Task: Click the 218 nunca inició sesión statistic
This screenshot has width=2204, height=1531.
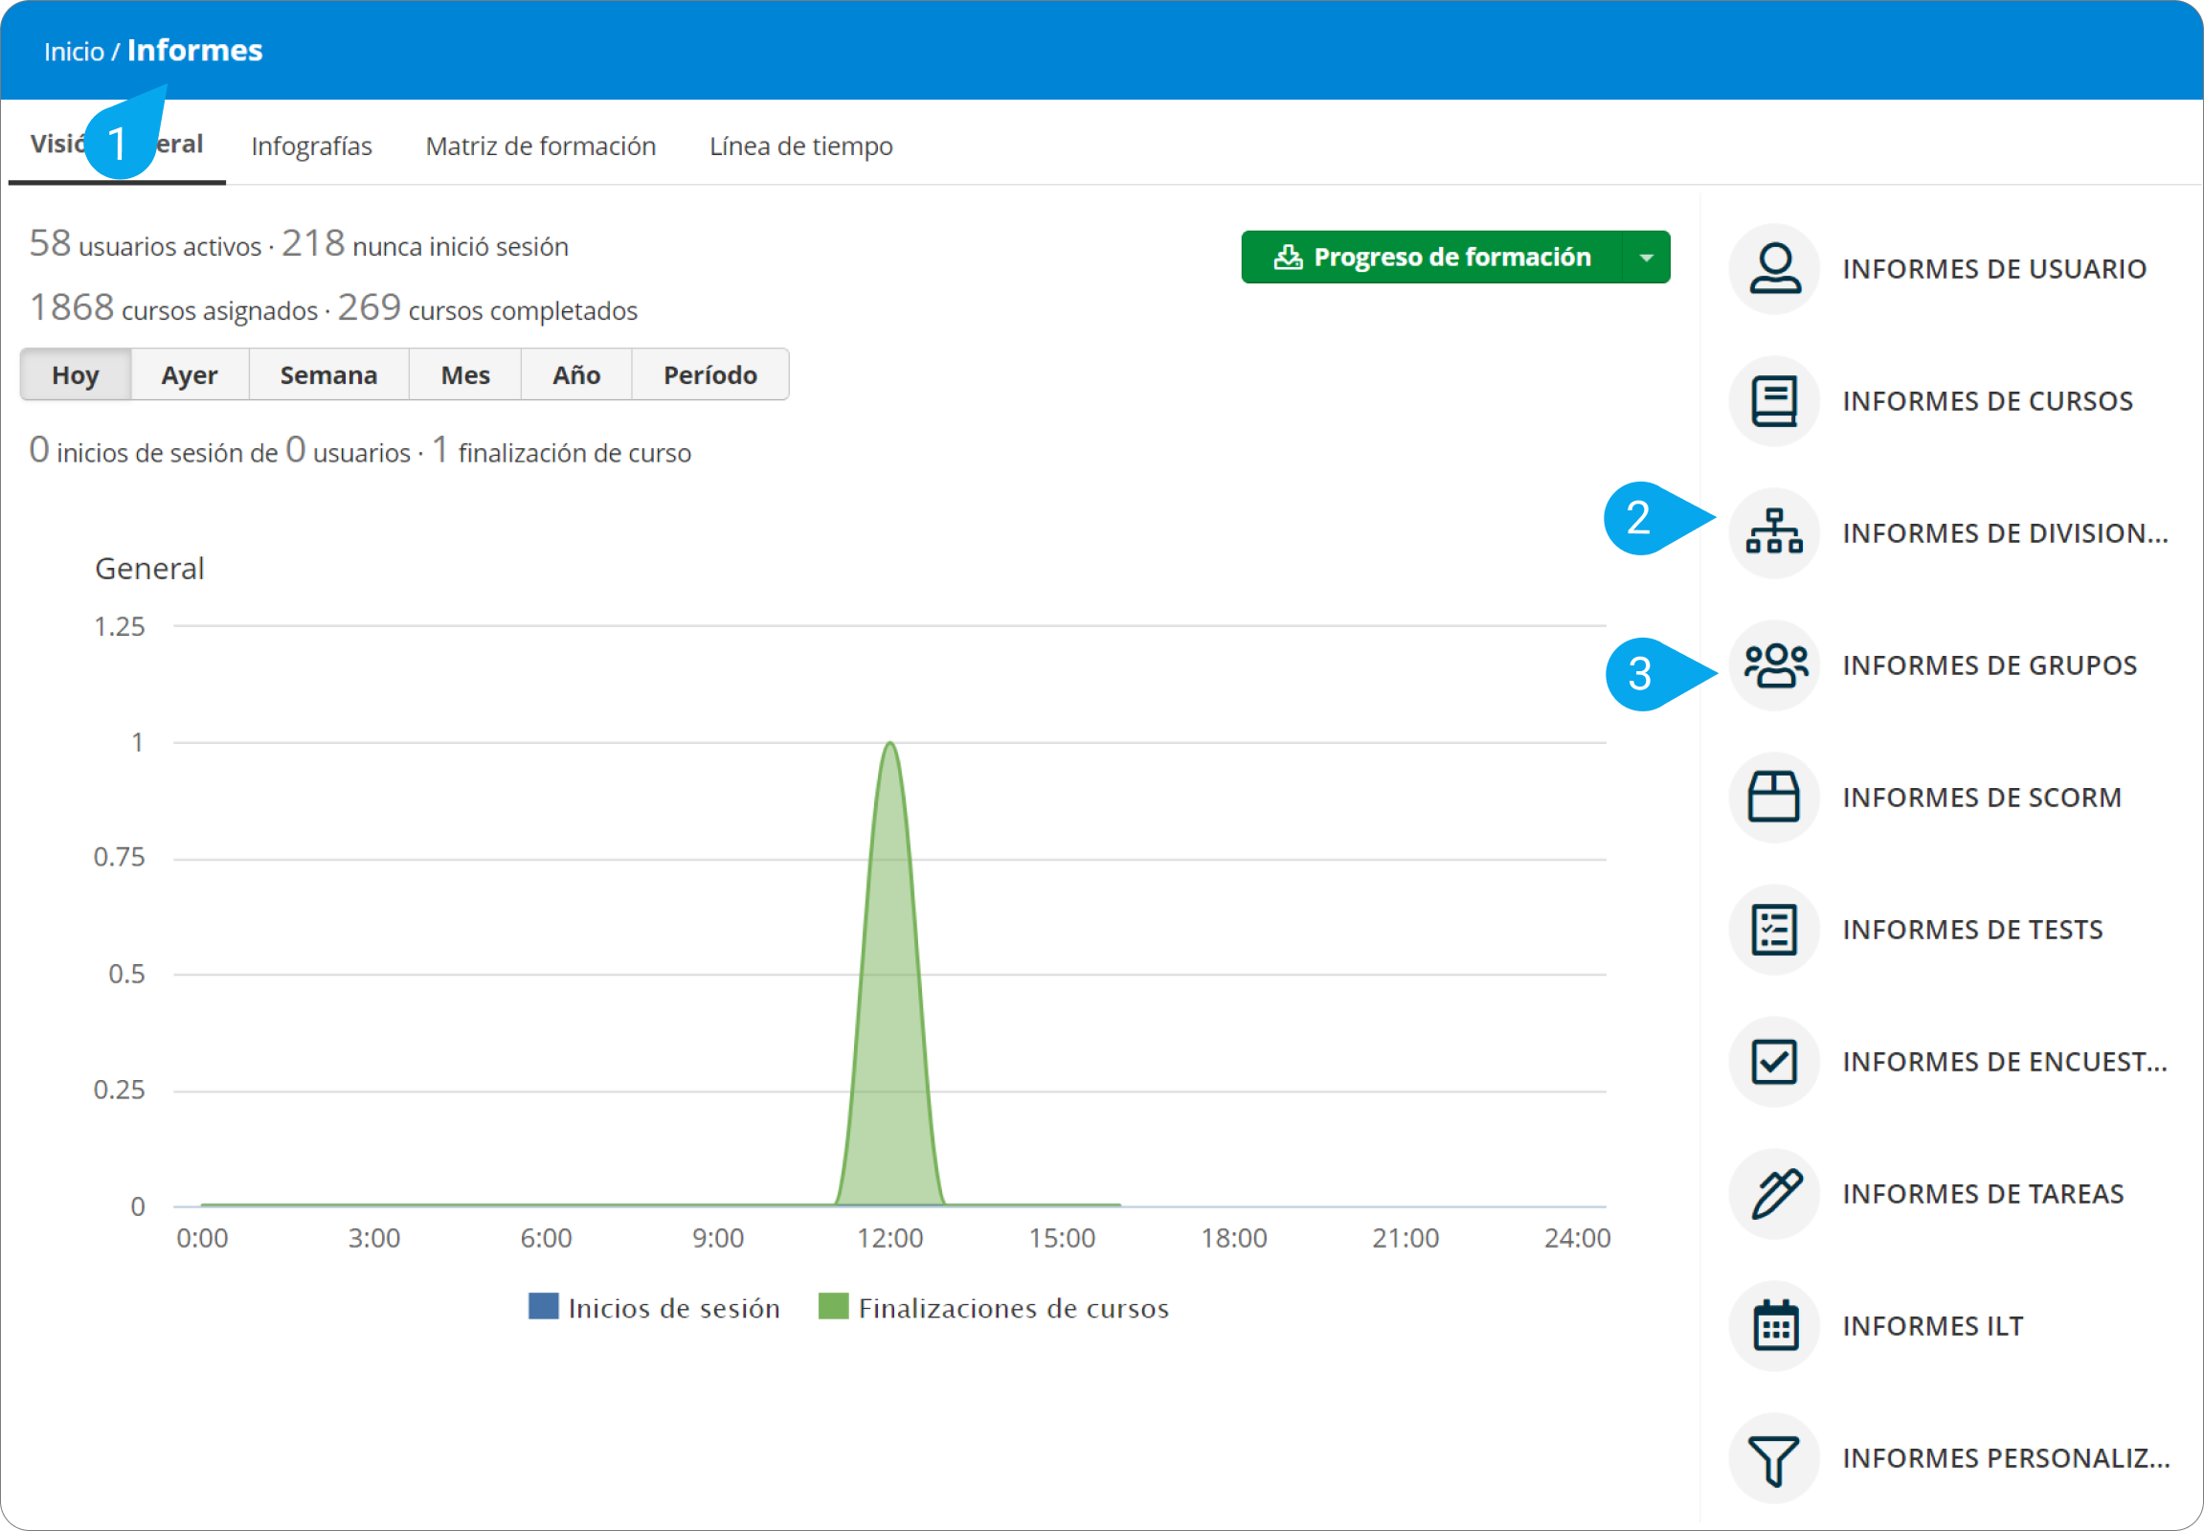Action: click(425, 243)
